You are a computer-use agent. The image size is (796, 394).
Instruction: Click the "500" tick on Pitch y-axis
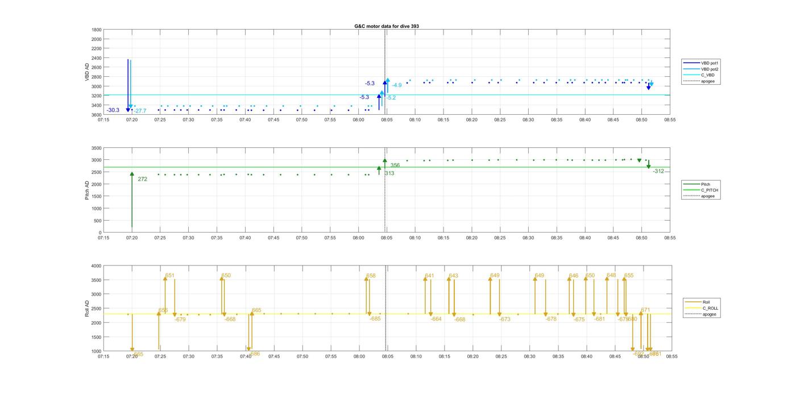[x=98, y=221]
